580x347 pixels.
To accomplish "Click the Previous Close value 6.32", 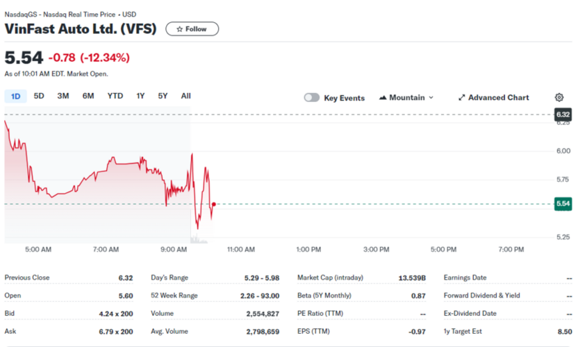I will [126, 278].
